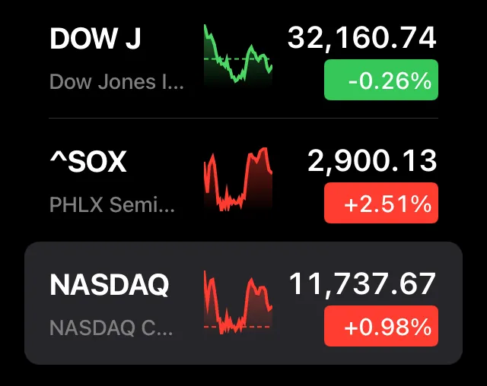Click the divider line below Dow Jones row
The height and width of the screenshot is (386, 487).
tap(243, 119)
